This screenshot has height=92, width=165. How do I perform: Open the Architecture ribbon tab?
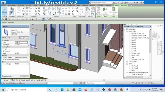(12, 5)
